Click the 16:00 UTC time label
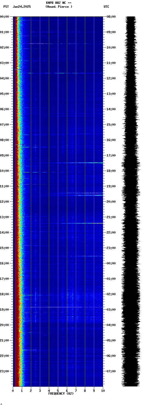Screen dimensions: 142x407 tap(111, 140)
